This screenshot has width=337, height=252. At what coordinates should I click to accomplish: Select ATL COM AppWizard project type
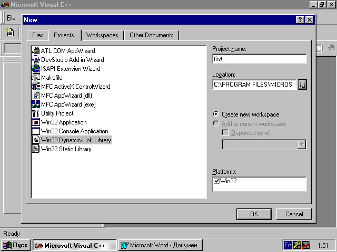coord(68,51)
